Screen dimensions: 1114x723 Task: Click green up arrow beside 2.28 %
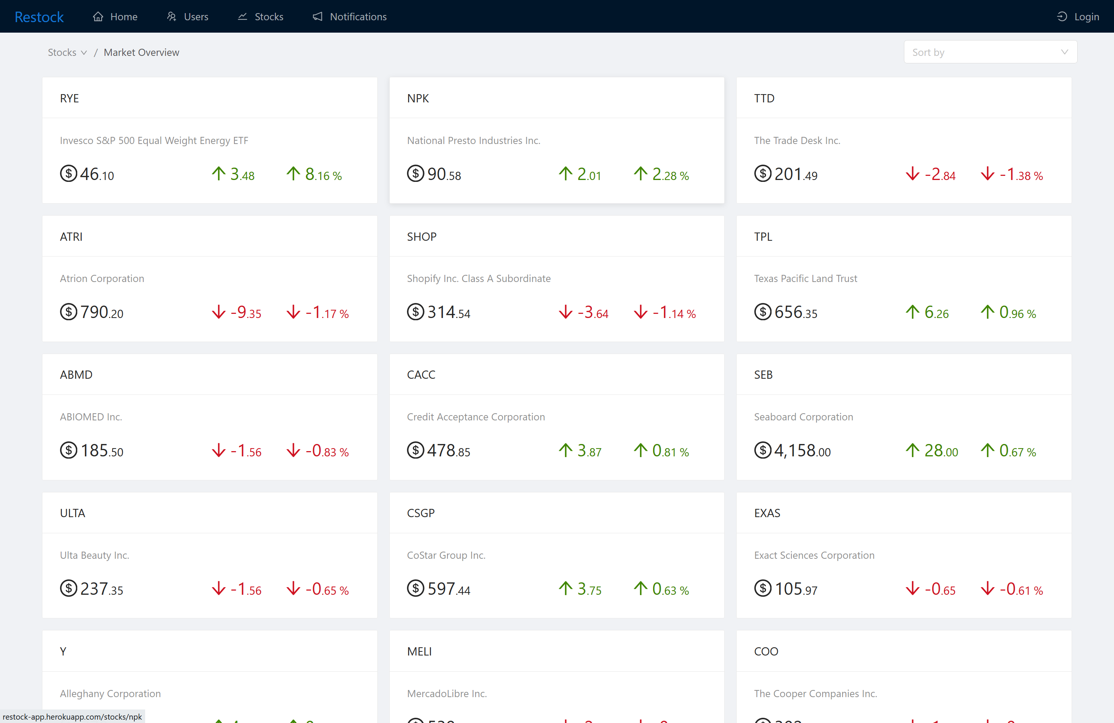640,174
